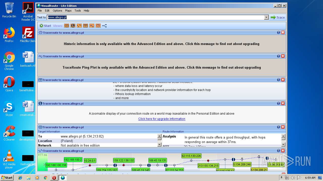Open the Edit menu
Screen dimensions: 323x181
(x=47, y=11)
